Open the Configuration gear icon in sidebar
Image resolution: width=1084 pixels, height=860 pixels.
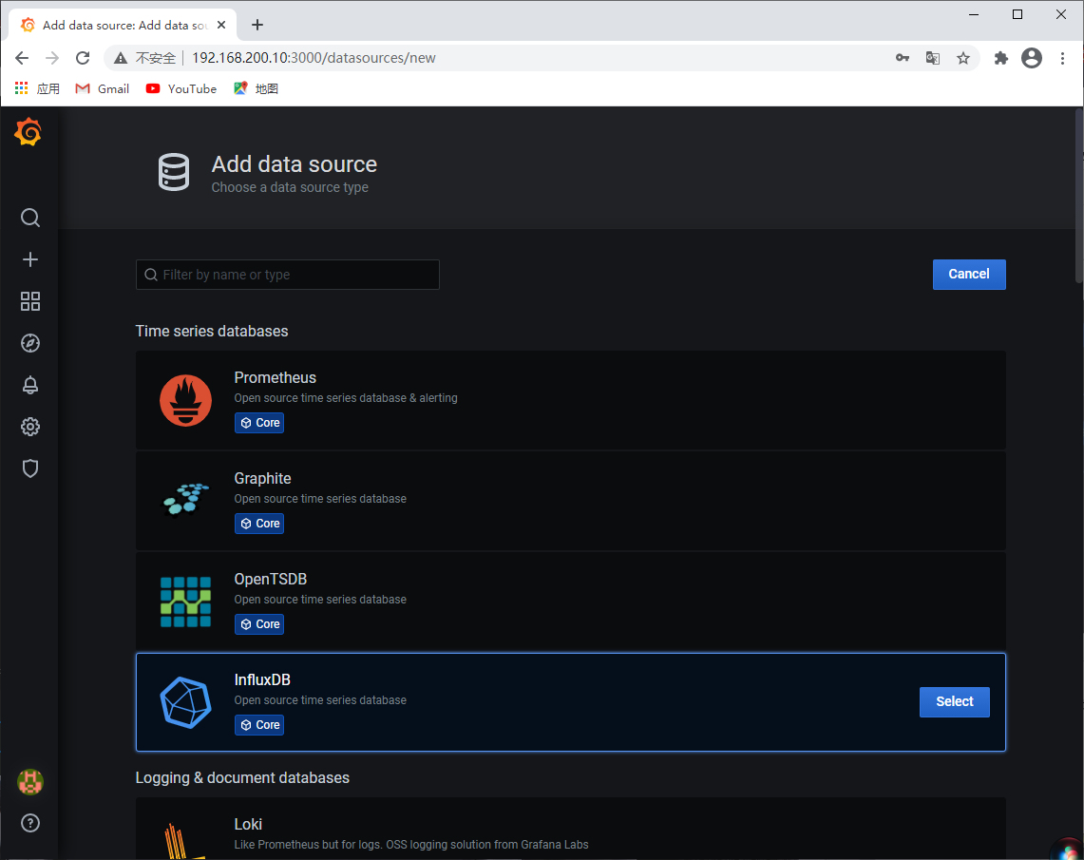29,427
